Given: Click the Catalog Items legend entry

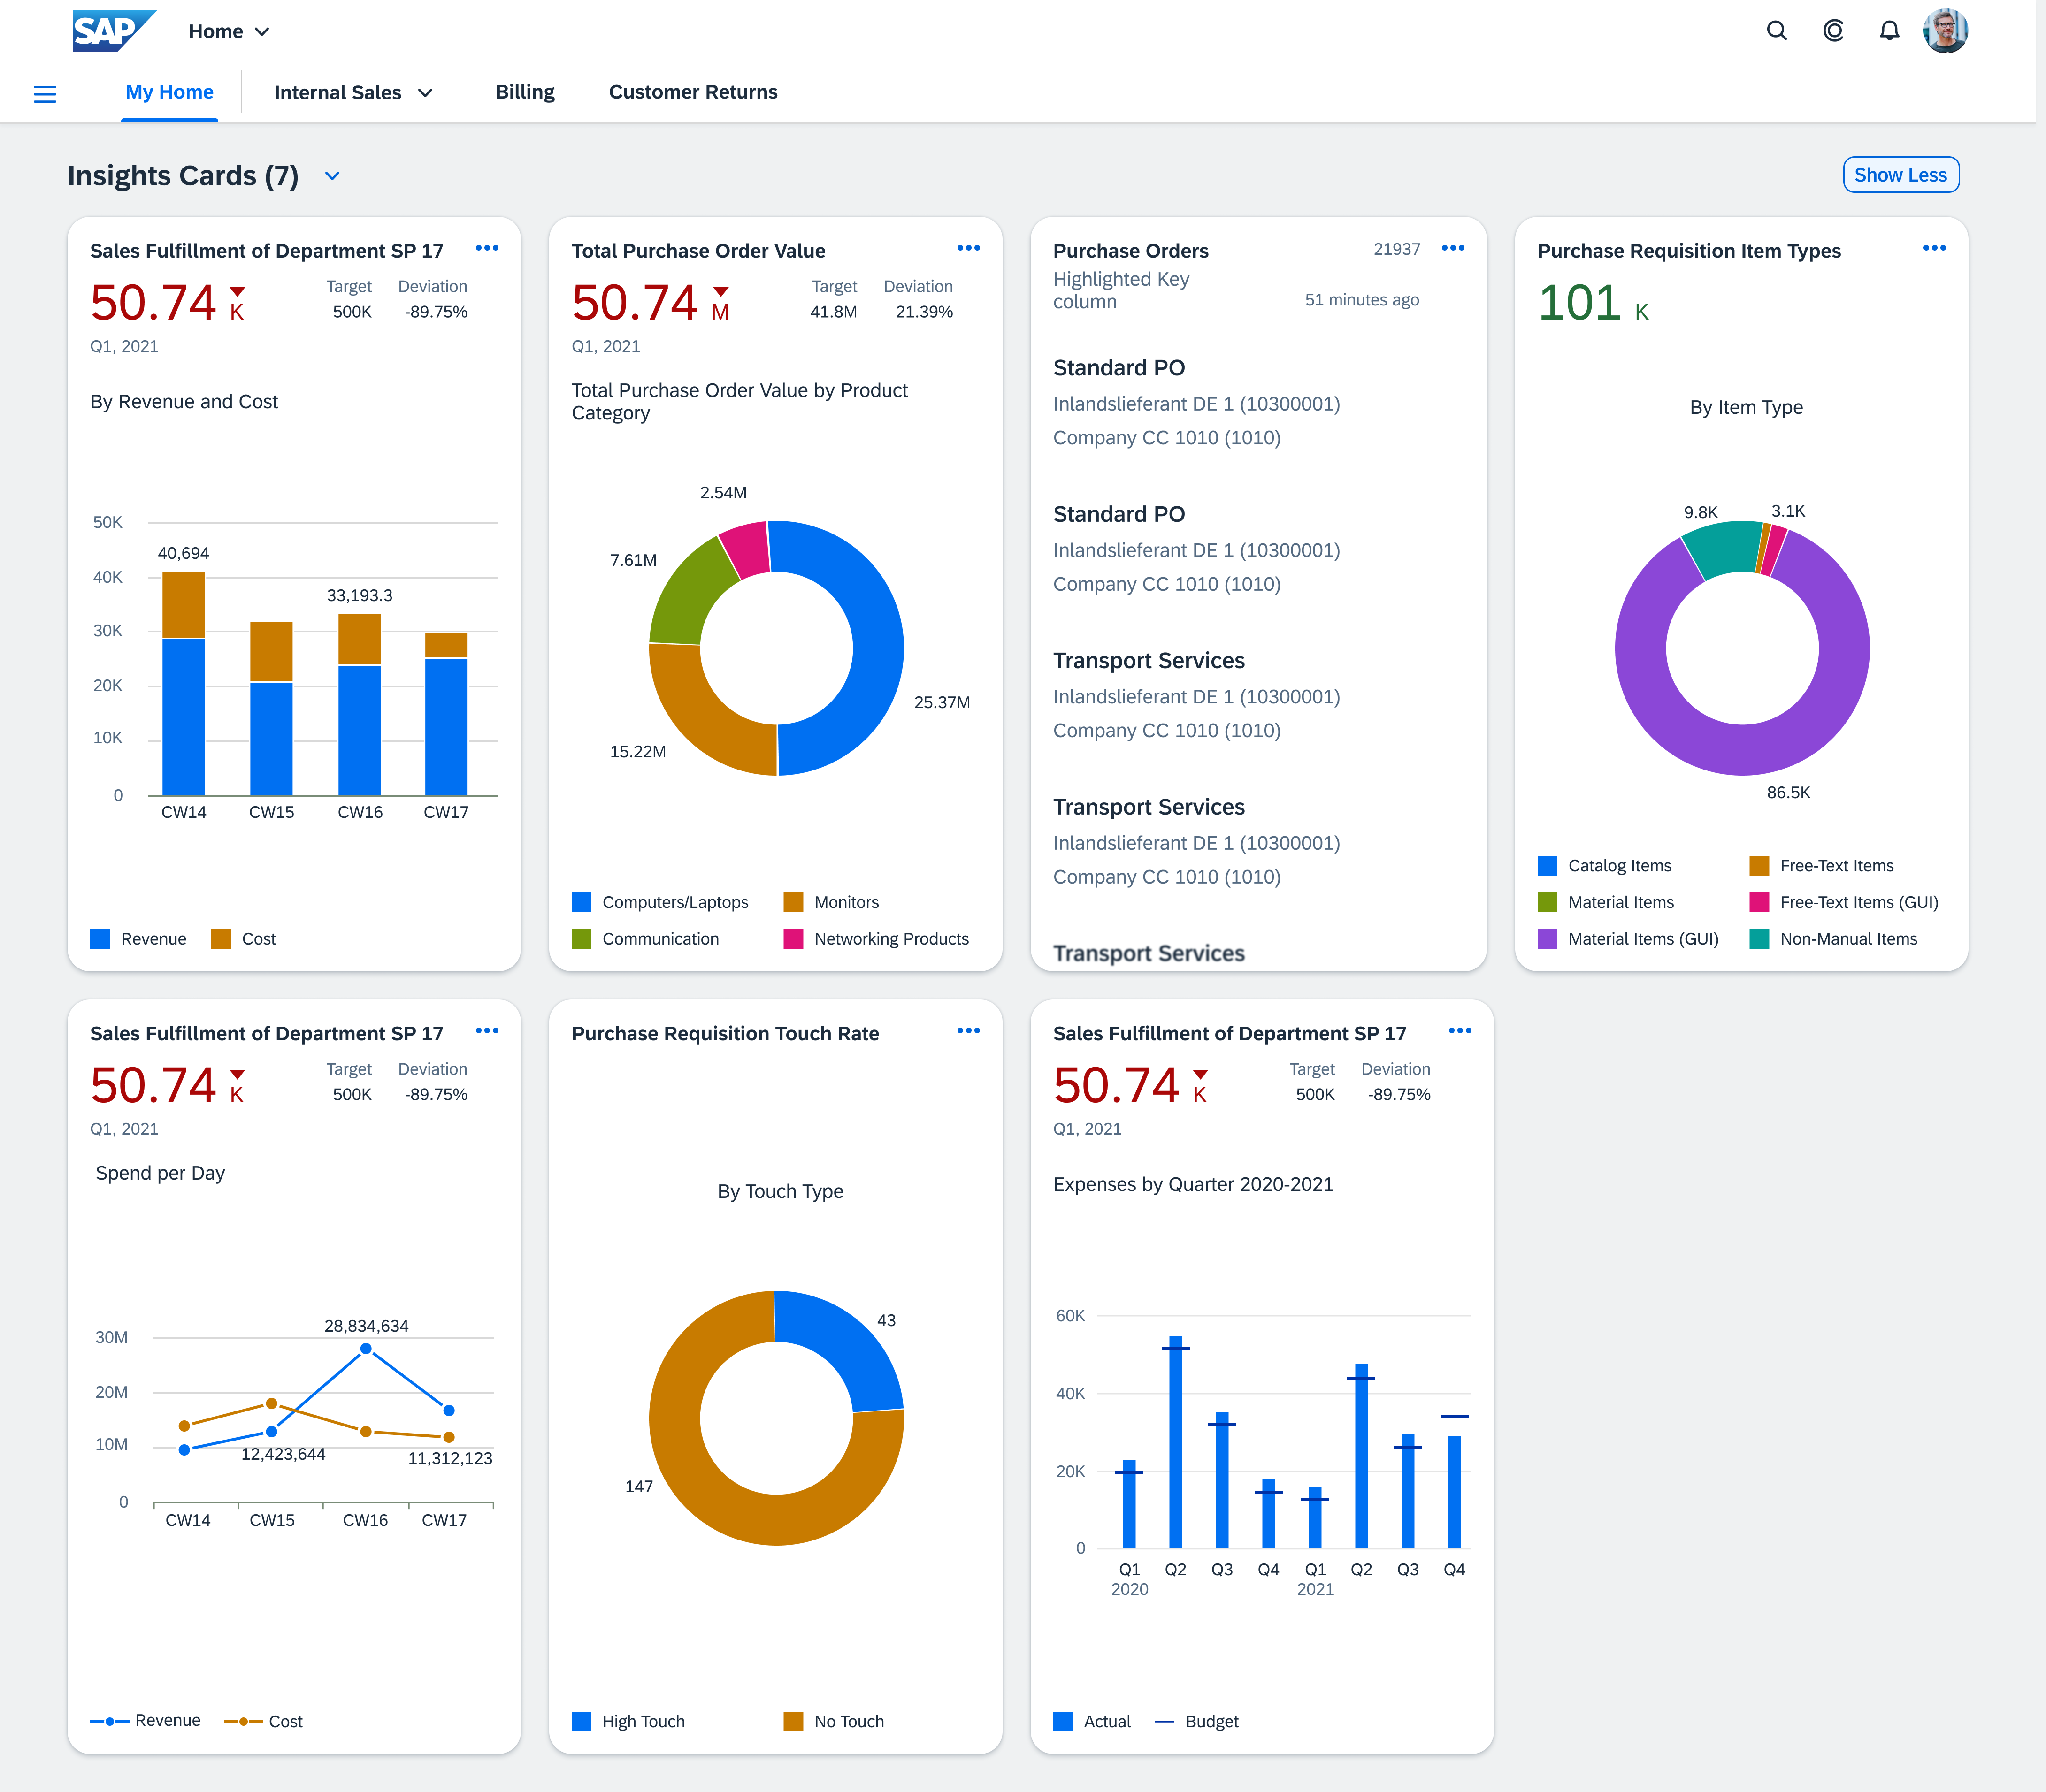Looking at the screenshot, I should [1605, 866].
